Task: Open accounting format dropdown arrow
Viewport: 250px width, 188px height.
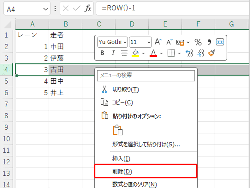Action: pyautogui.click(x=188, y=42)
